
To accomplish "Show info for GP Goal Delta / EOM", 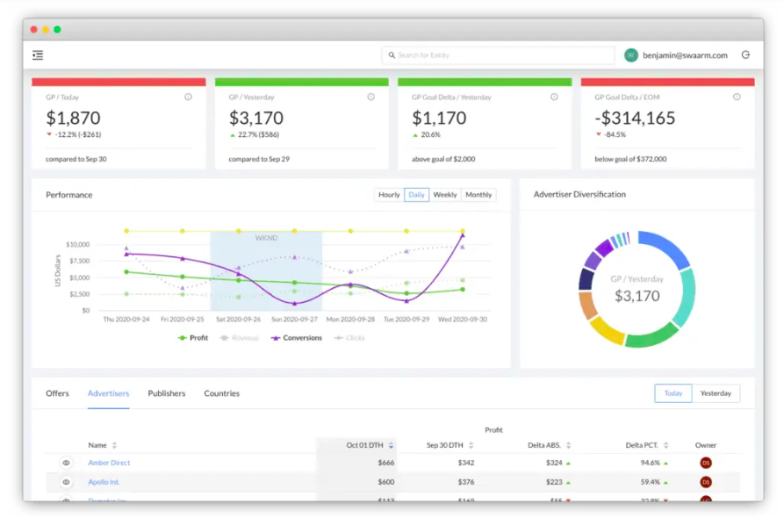I will point(737,97).
